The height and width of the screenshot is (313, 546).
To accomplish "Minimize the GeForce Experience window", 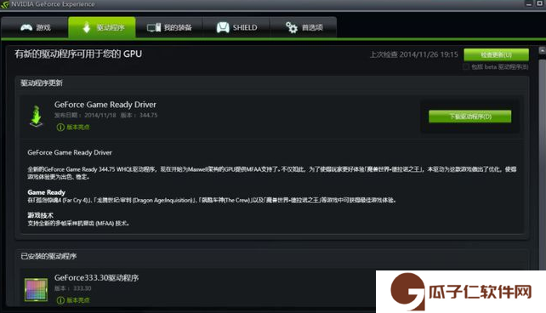I will (529, 4).
